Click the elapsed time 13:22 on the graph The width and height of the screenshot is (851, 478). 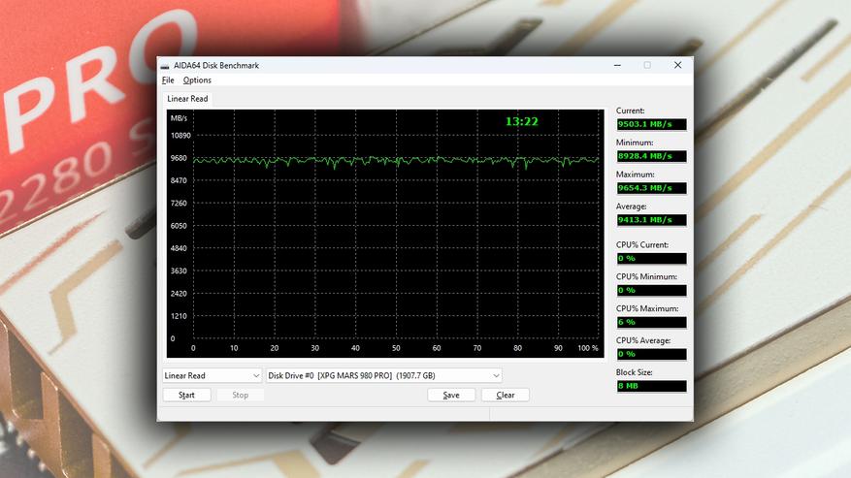pos(521,121)
